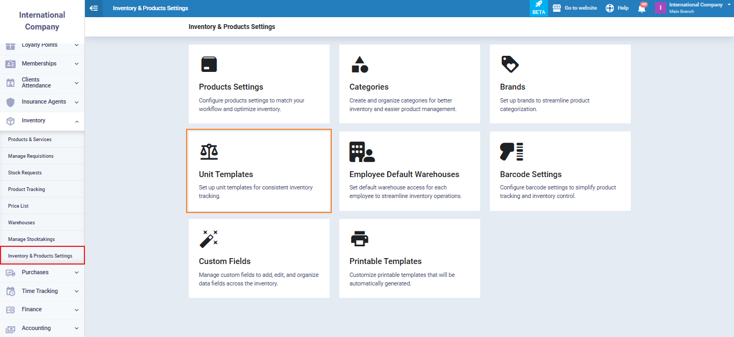Open the Products Settings card

pos(259,84)
